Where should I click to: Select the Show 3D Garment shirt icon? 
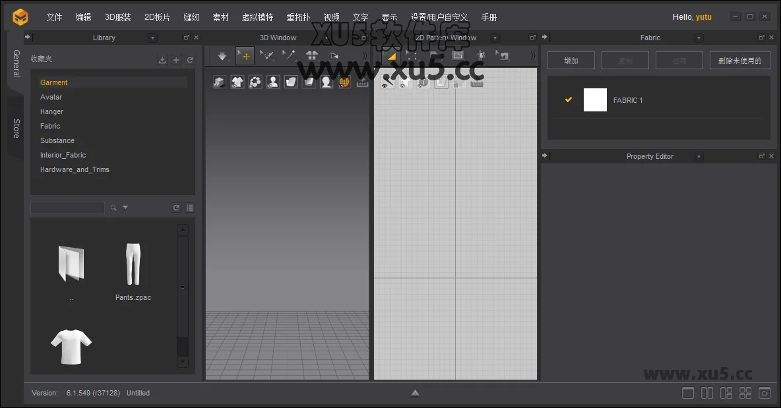(237, 81)
